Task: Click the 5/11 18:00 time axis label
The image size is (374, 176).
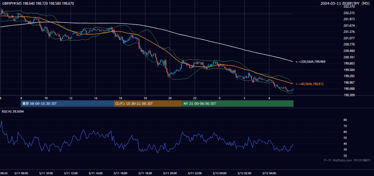Action: point(145,173)
